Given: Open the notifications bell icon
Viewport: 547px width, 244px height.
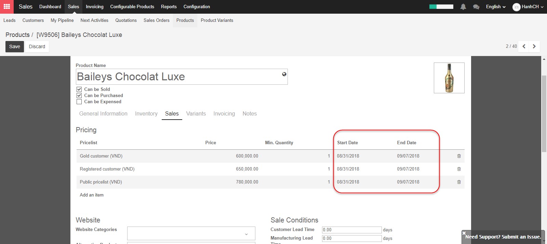Looking at the screenshot, I should point(463,7).
